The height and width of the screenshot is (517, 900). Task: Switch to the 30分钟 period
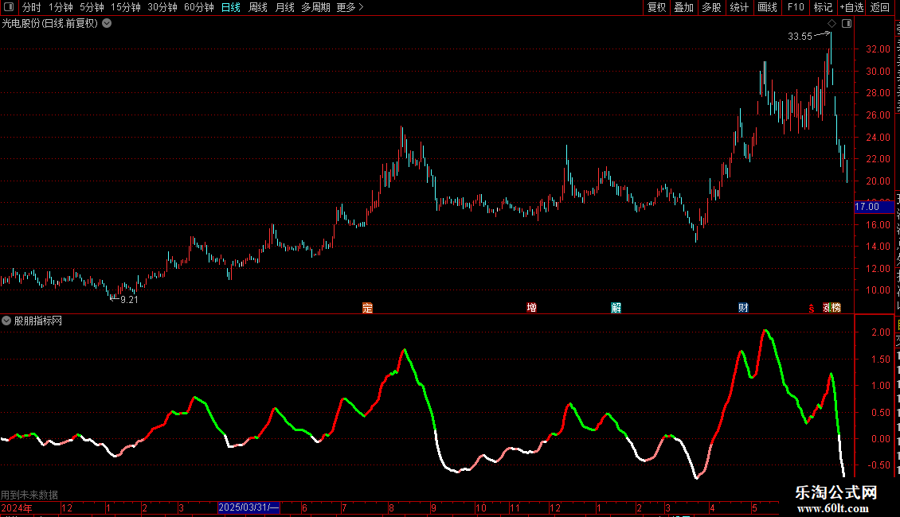[x=162, y=7]
